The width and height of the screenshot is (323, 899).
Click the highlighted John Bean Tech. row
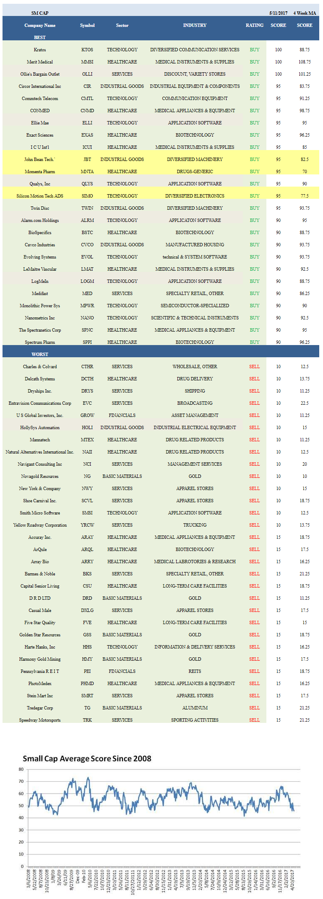[x=161, y=159]
